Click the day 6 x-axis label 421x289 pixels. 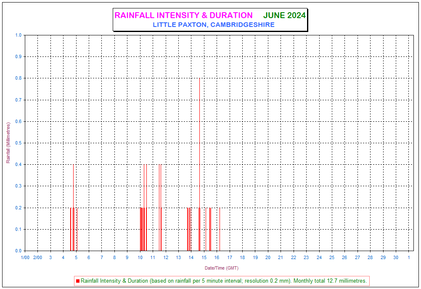[x=89, y=257]
